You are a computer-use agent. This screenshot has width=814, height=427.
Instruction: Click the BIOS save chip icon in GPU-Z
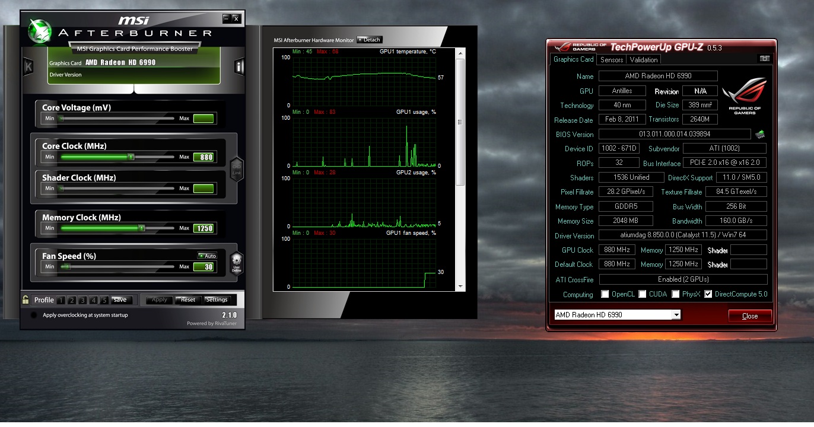[759, 134]
